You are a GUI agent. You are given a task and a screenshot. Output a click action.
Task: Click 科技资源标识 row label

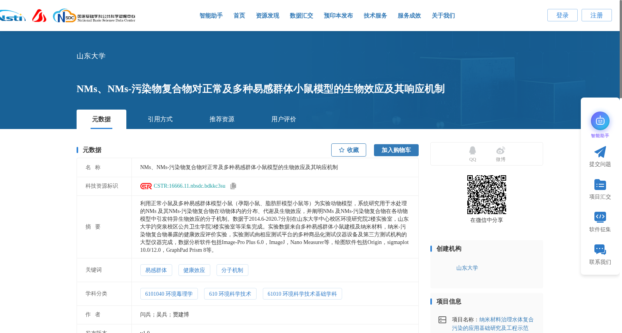pos(102,186)
